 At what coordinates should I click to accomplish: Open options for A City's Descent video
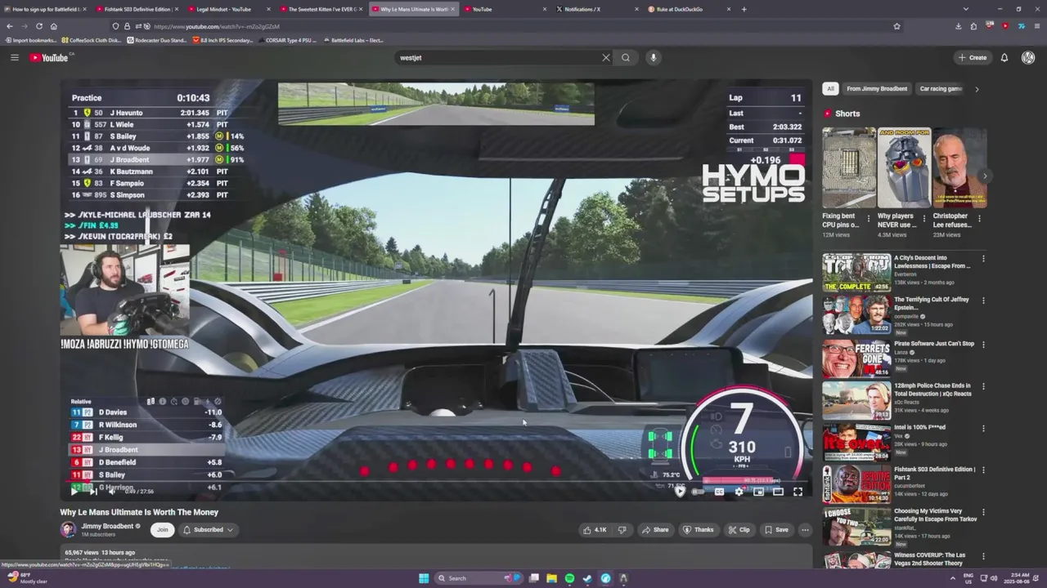(983, 259)
